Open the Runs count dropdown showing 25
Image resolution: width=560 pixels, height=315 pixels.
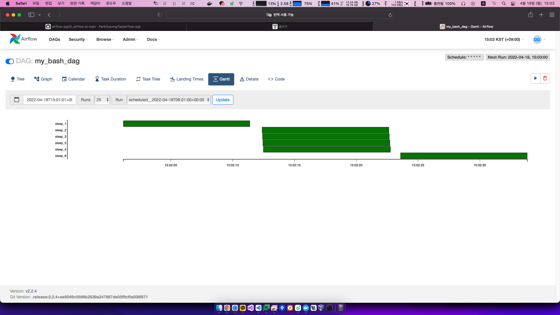(102, 100)
